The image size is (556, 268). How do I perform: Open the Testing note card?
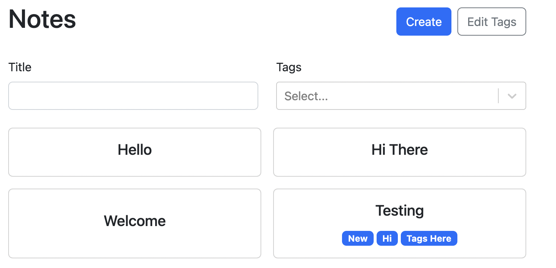400,223
